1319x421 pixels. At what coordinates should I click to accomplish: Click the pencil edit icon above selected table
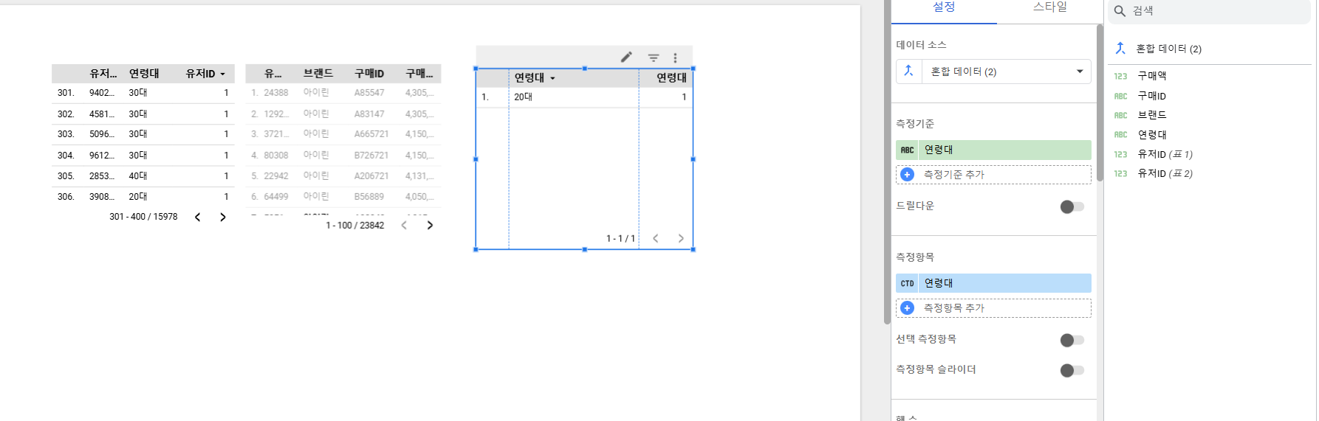(626, 57)
